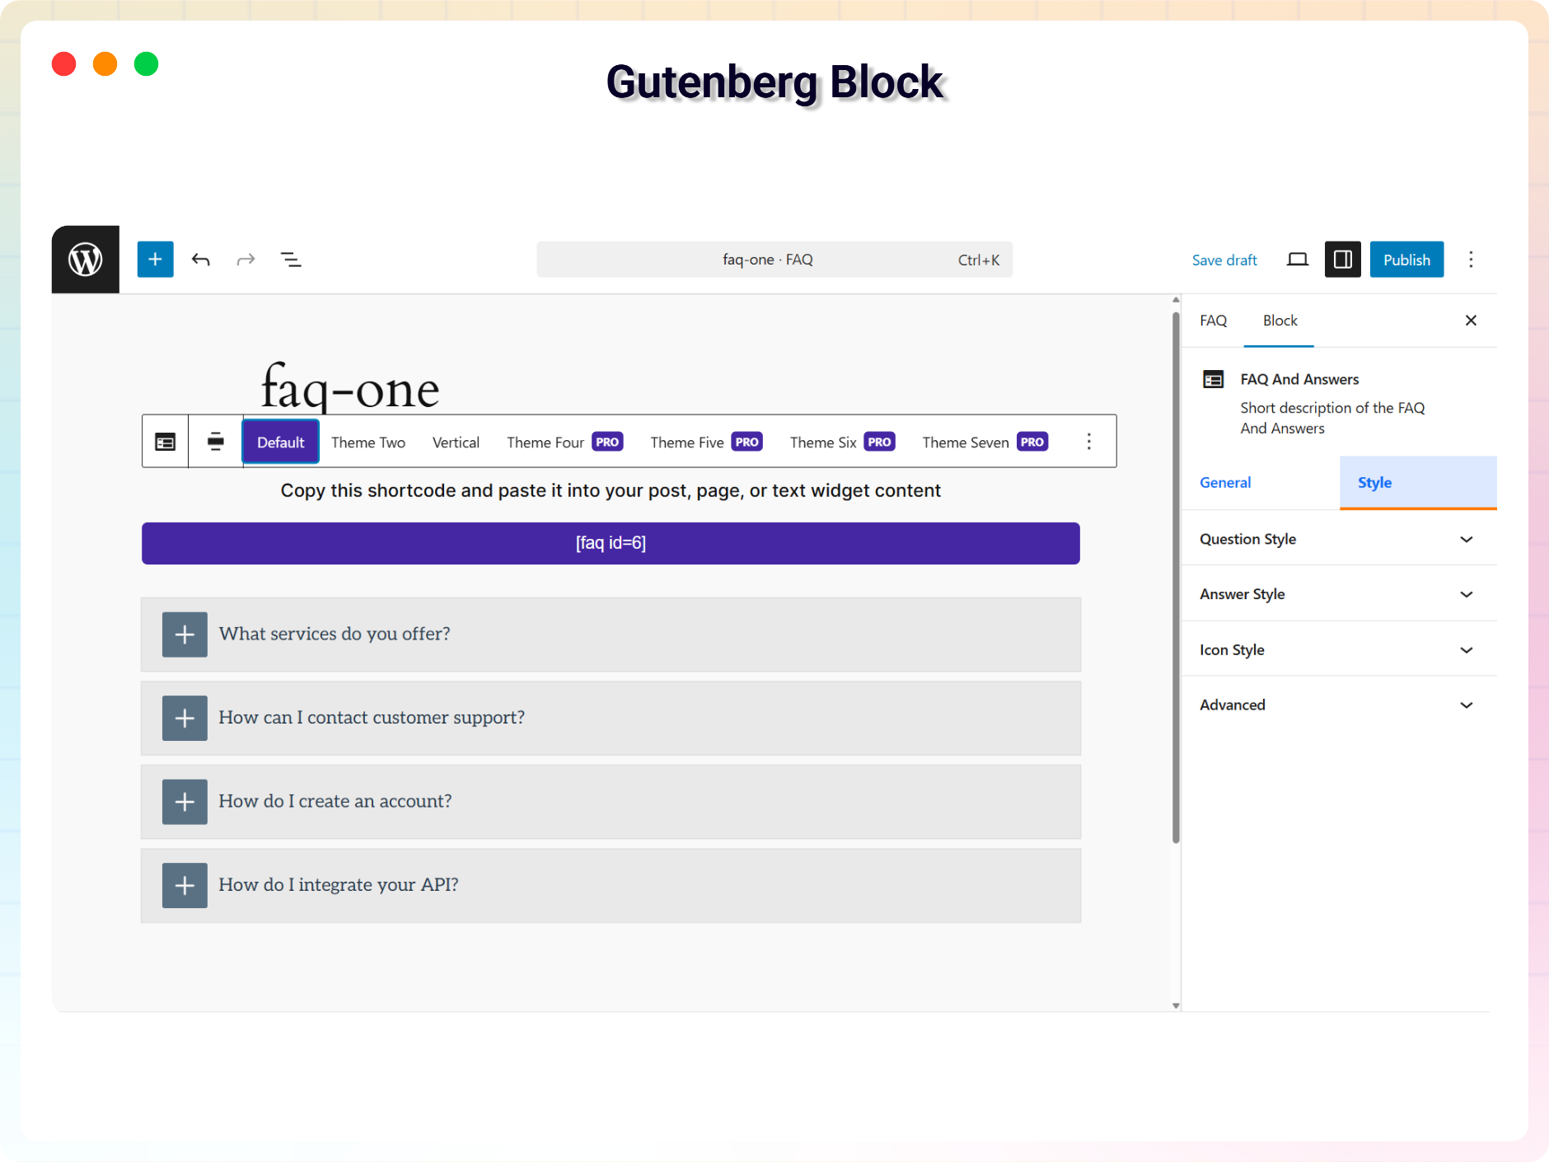Toggle the settings sidebar panel icon
Viewport: 1549px width, 1162px height.
point(1342,259)
